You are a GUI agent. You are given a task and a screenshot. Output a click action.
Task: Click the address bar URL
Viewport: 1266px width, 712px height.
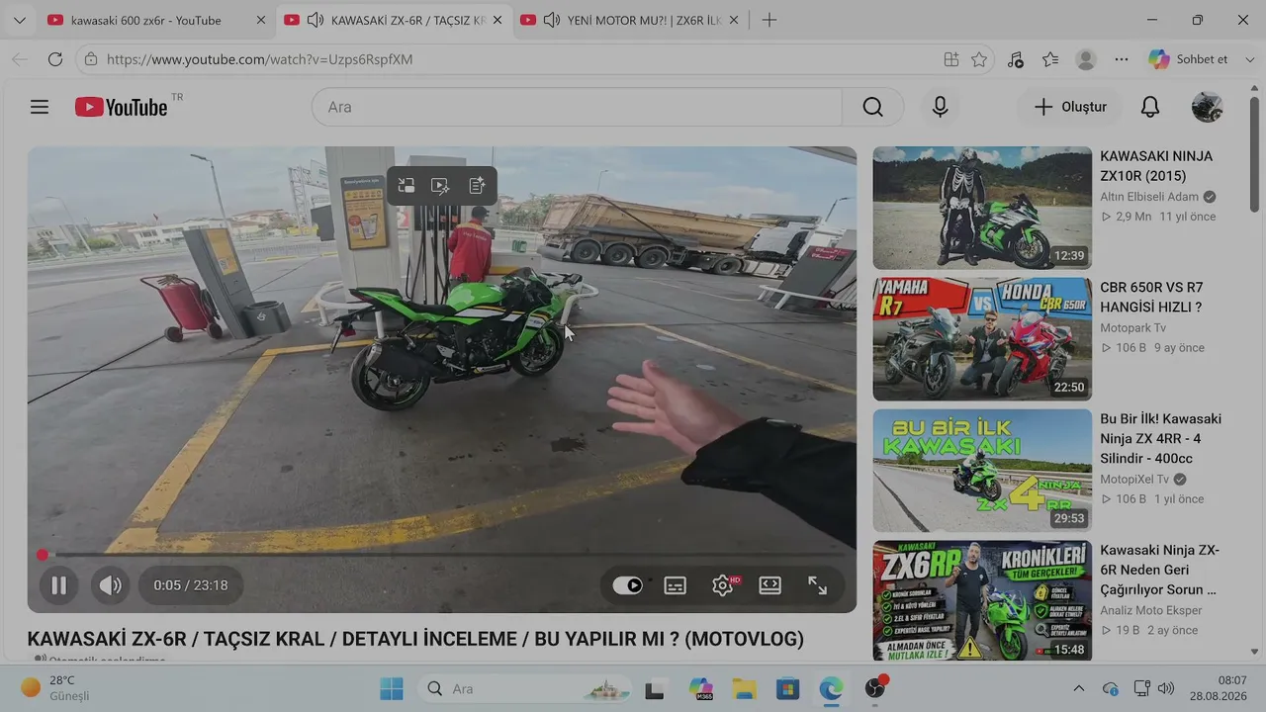260,59
